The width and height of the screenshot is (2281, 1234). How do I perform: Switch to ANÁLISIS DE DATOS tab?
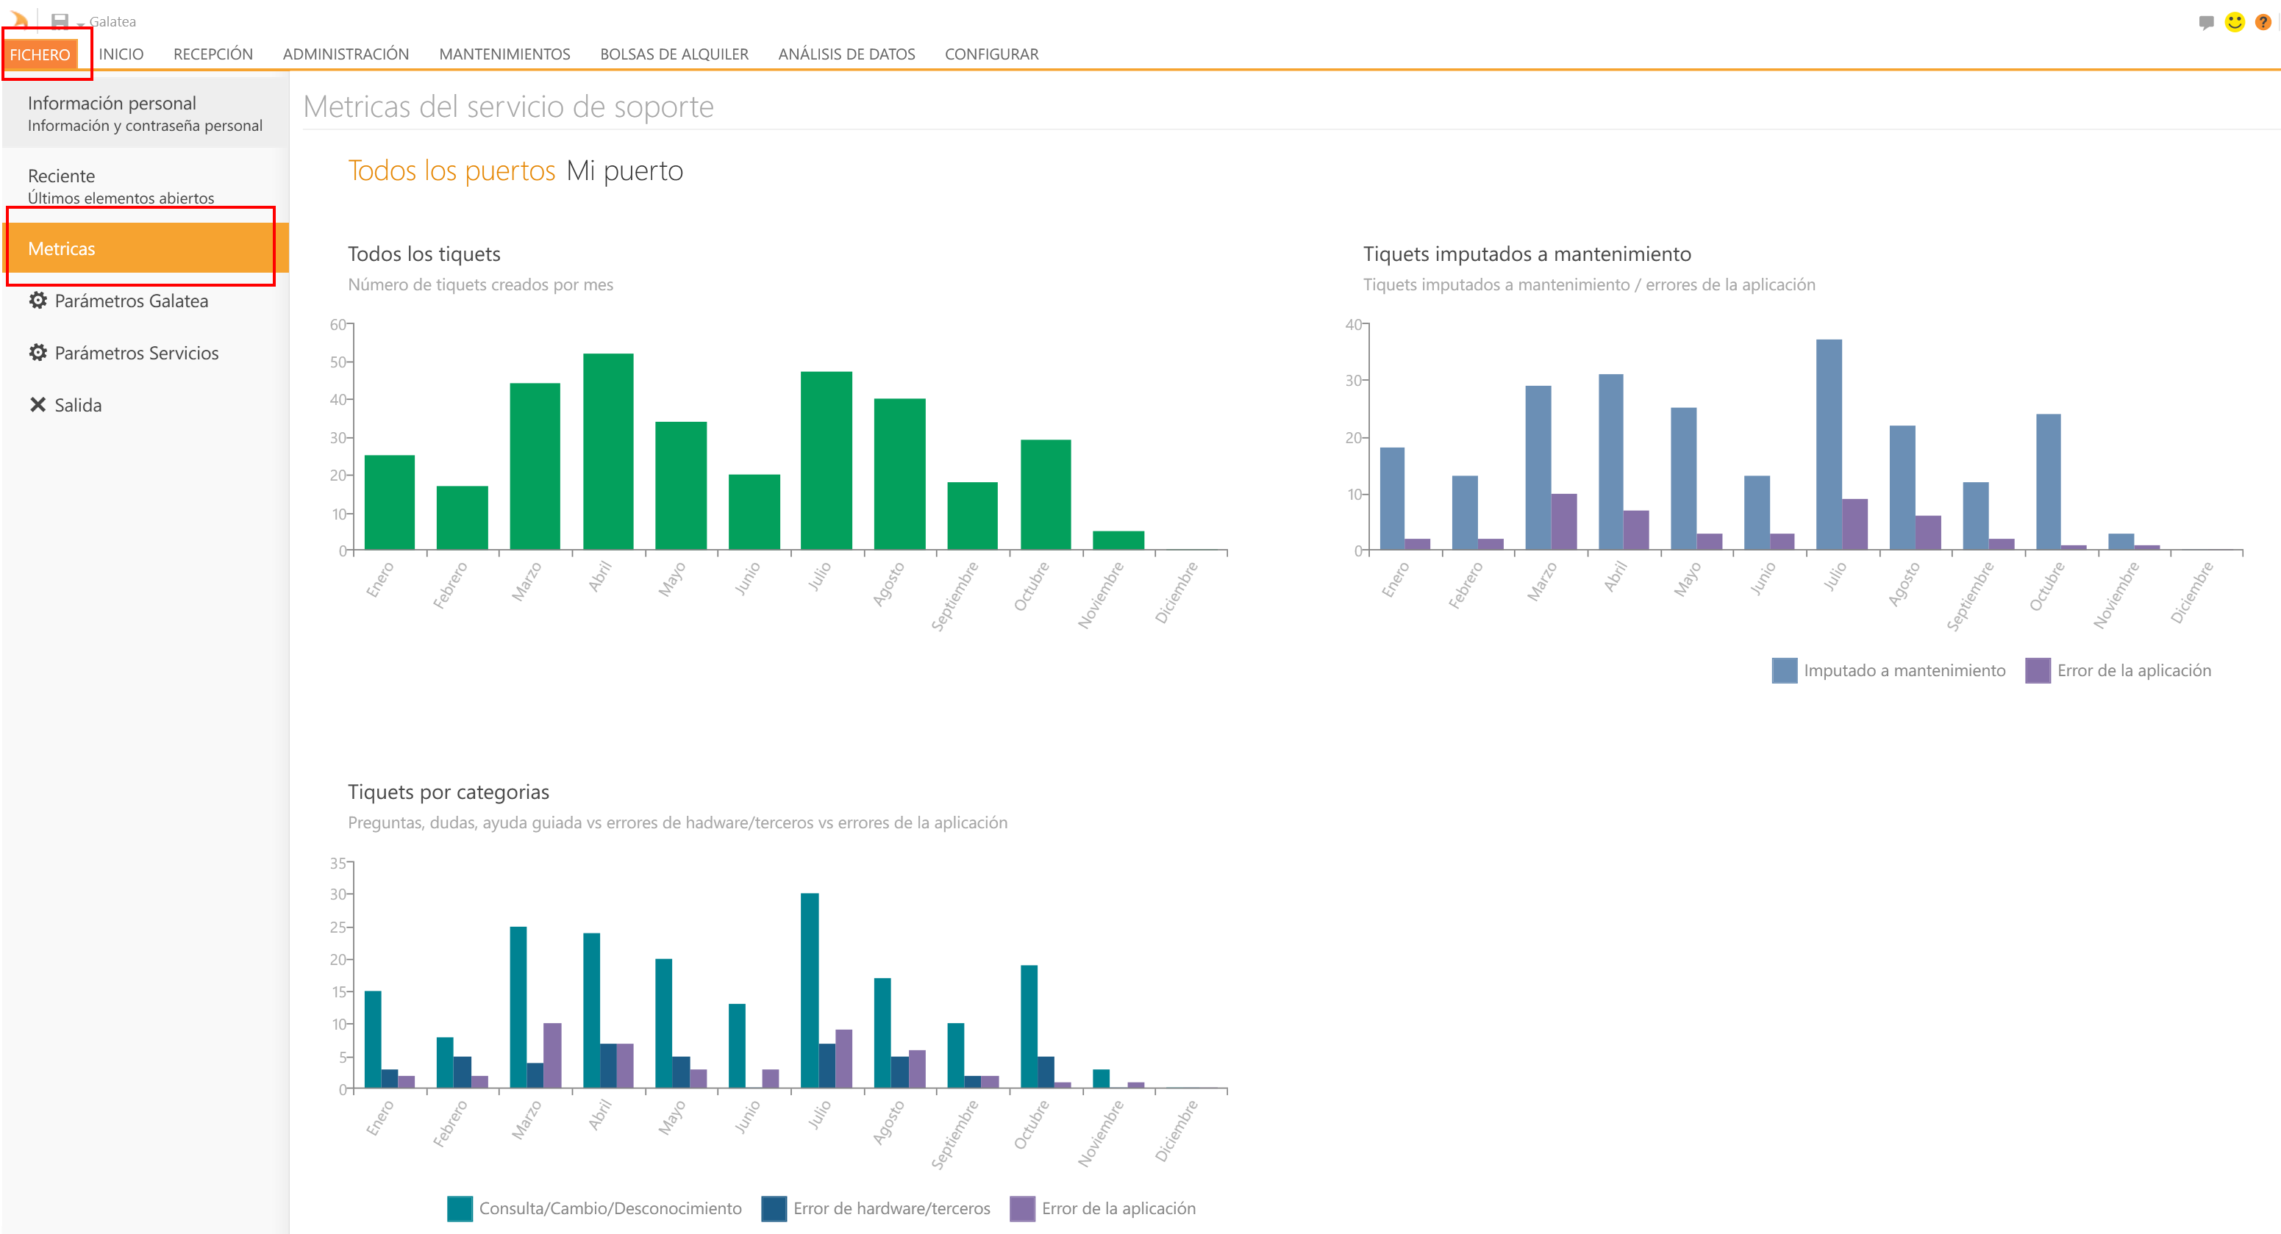846,54
